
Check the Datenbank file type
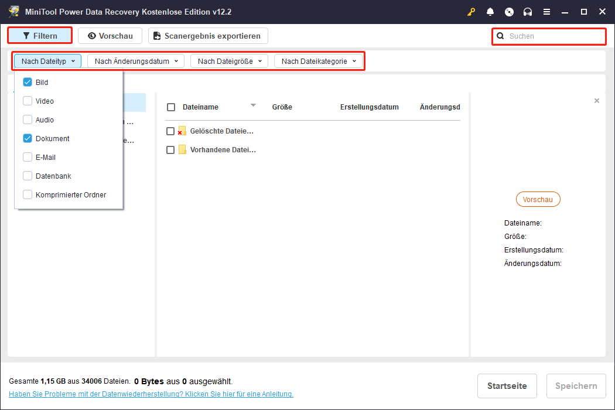(28, 176)
